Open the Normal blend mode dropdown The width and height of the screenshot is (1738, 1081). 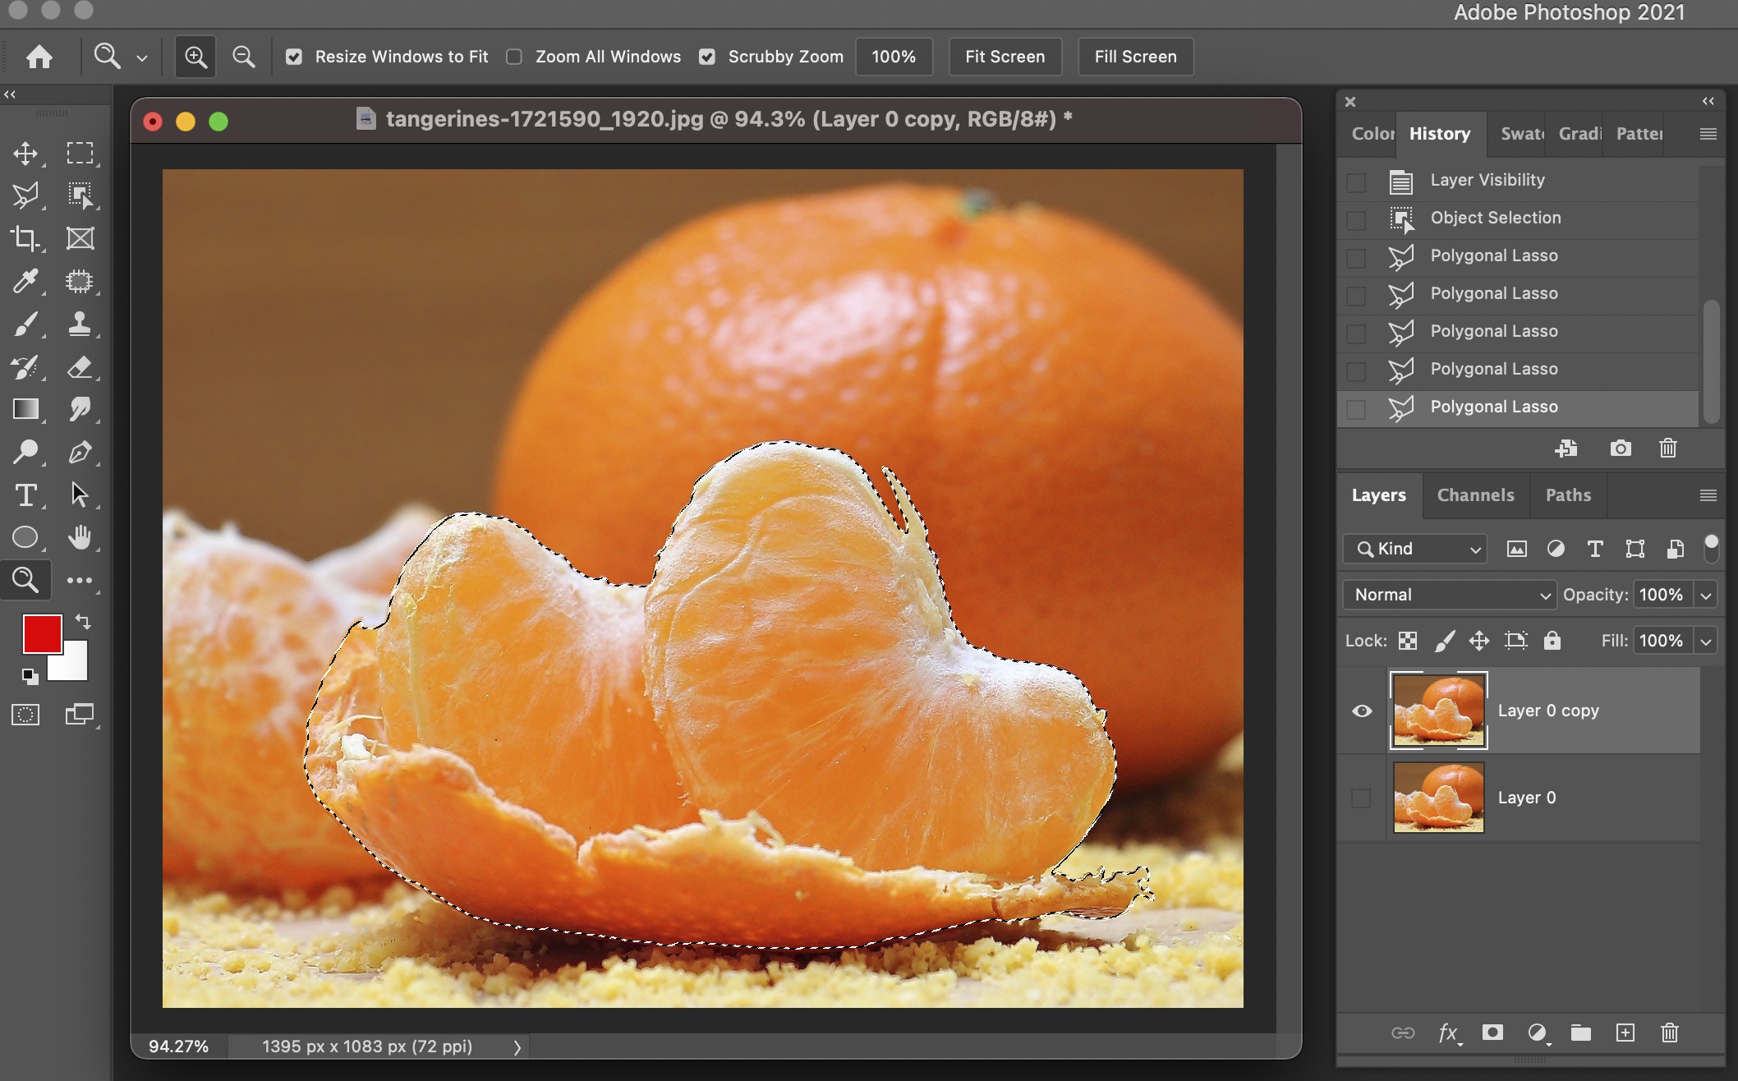pos(1449,595)
